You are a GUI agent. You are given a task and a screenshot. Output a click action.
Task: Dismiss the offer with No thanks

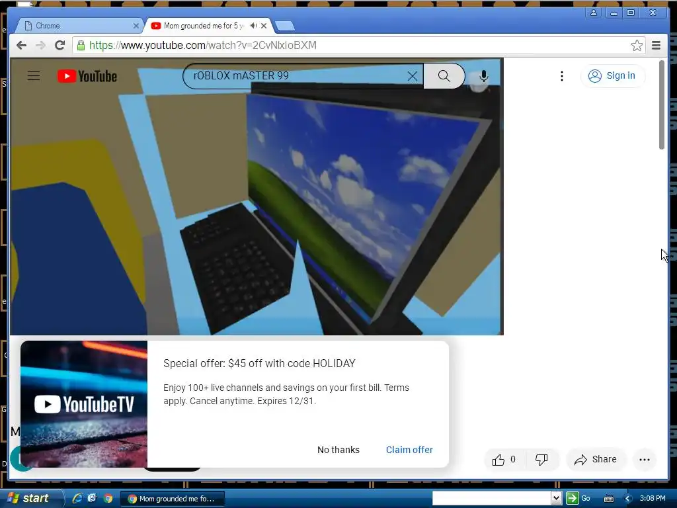click(338, 450)
